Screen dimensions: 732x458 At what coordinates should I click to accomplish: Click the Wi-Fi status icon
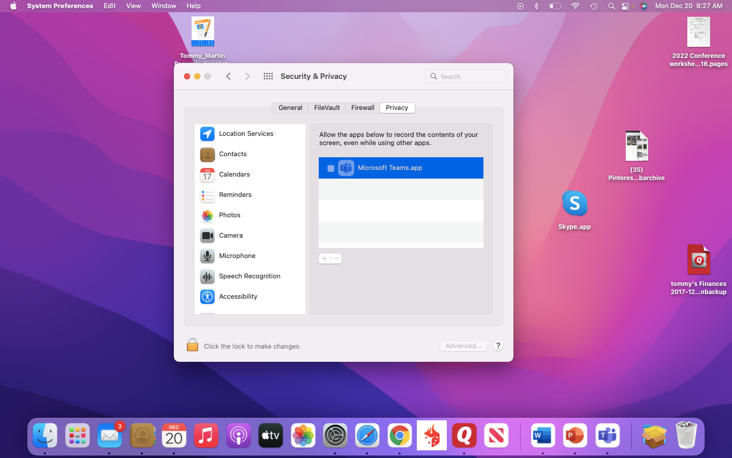tap(575, 6)
